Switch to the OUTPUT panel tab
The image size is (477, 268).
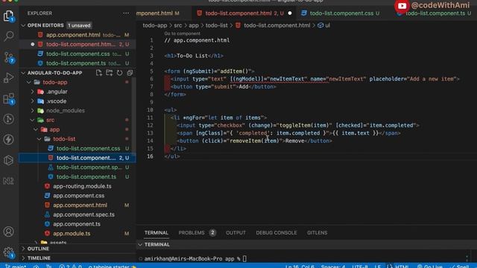click(x=236, y=233)
